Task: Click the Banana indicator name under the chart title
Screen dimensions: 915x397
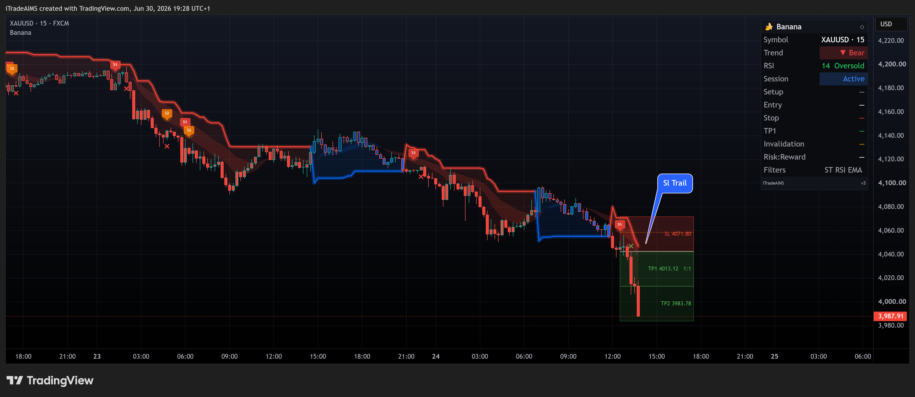Action: point(21,32)
